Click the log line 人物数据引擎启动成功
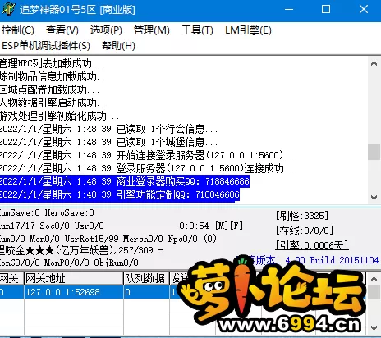Screen dimensions: 381x338 (x=54, y=103)
